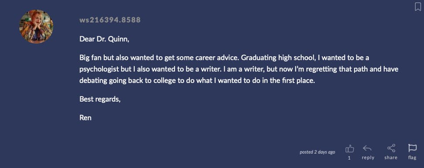The height and width of the screenshot is (168, 424).
Task: Click the signature name "Ren"
Action: [x=85, y=118]
